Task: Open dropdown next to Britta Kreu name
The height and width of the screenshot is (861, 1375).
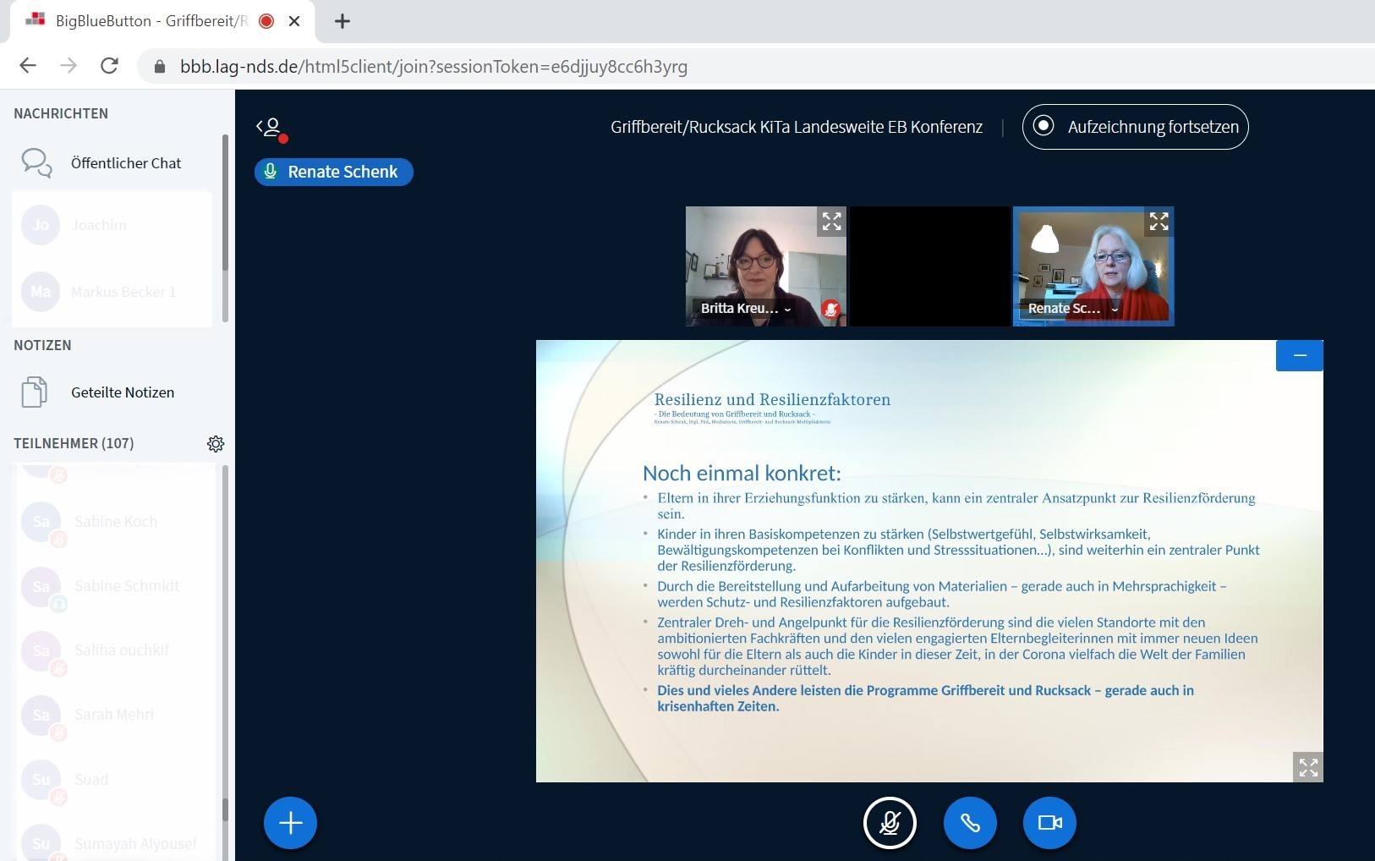Action: 787,310
